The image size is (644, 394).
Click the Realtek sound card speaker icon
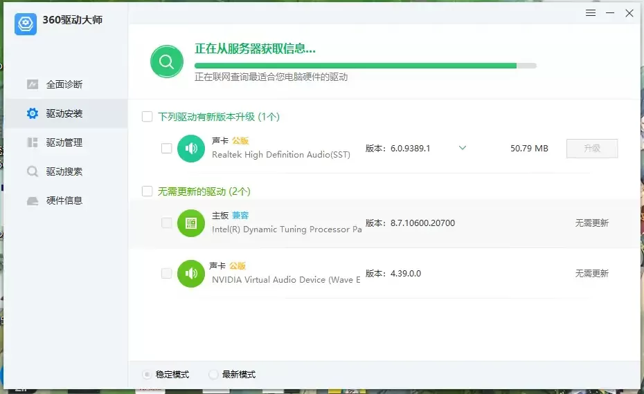(191, 149)
